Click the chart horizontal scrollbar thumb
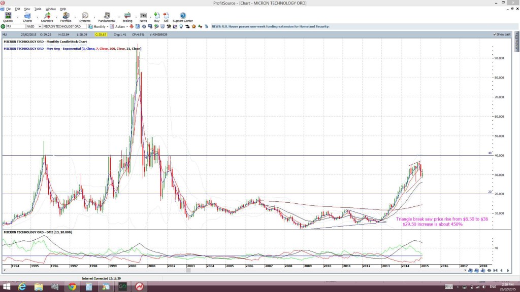This screenshot has height=292, width=520. click(188, 271)
